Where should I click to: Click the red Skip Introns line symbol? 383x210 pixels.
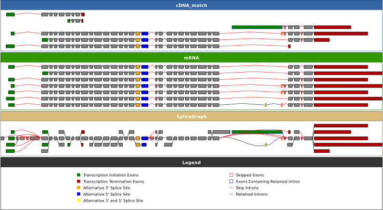[231, 188]
